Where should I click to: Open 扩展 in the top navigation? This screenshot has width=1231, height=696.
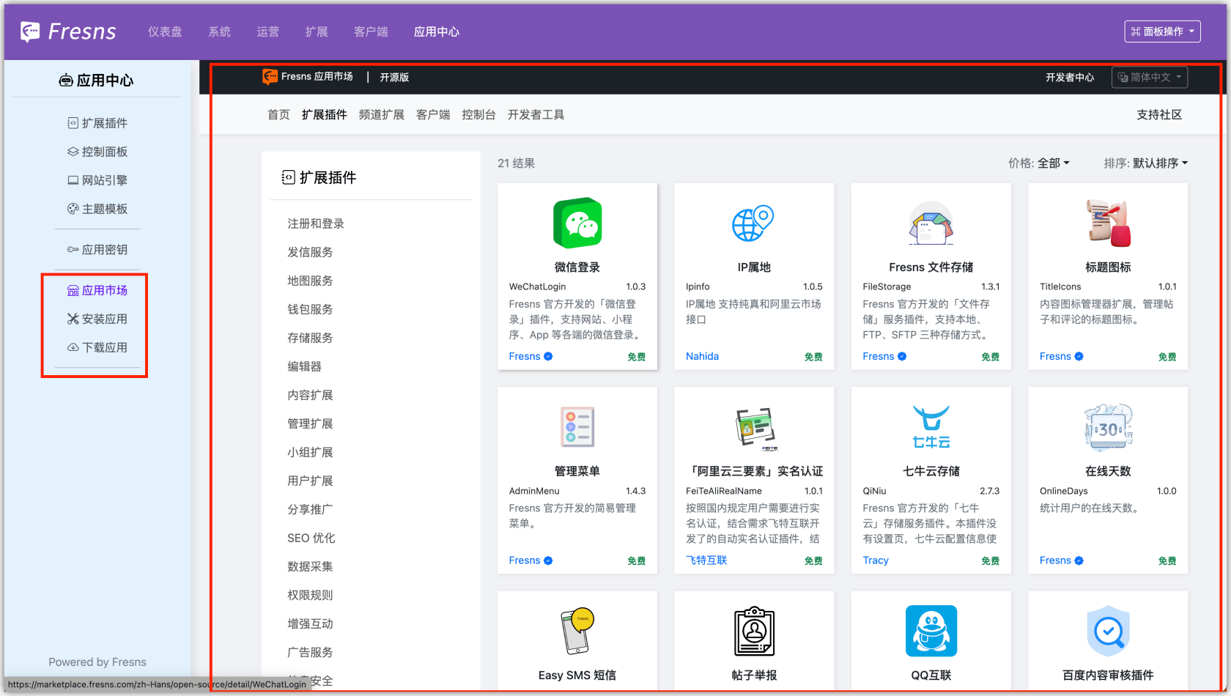point(317,32)
